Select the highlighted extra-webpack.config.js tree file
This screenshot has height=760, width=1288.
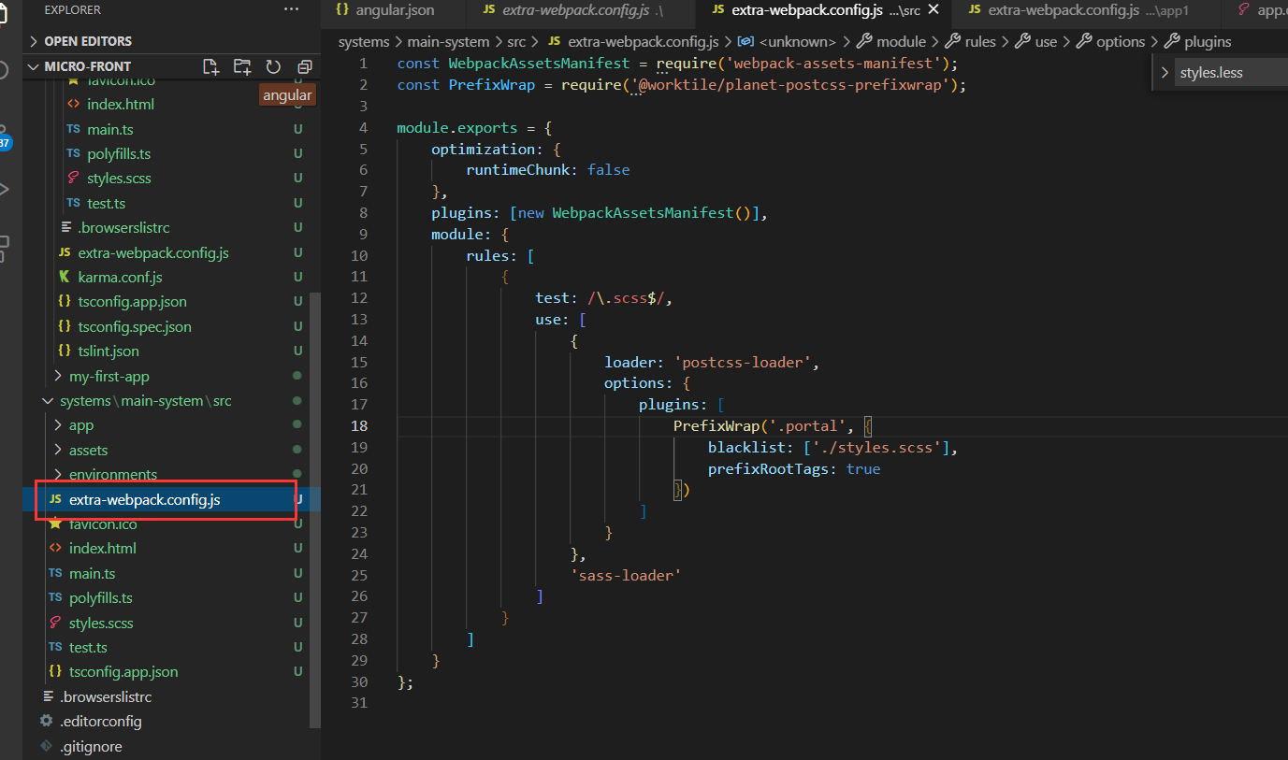145,499
